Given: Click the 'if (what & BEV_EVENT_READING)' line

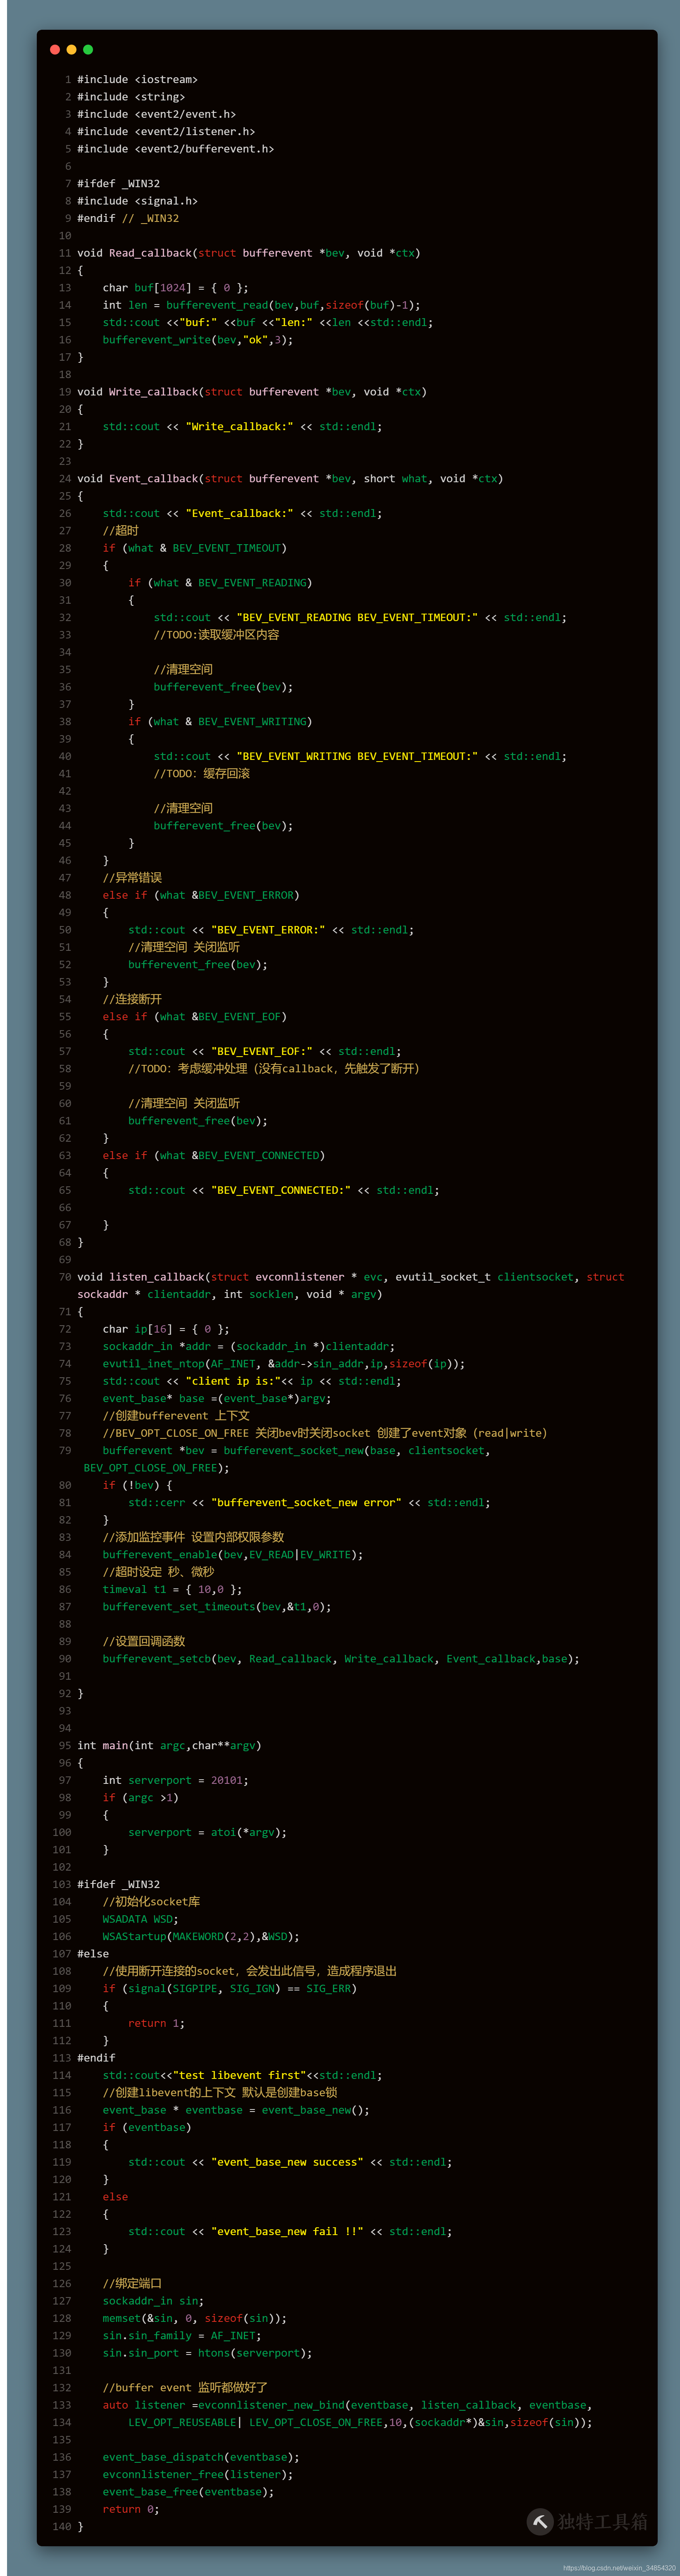Looking at the screenshot, I should (220, 583).
